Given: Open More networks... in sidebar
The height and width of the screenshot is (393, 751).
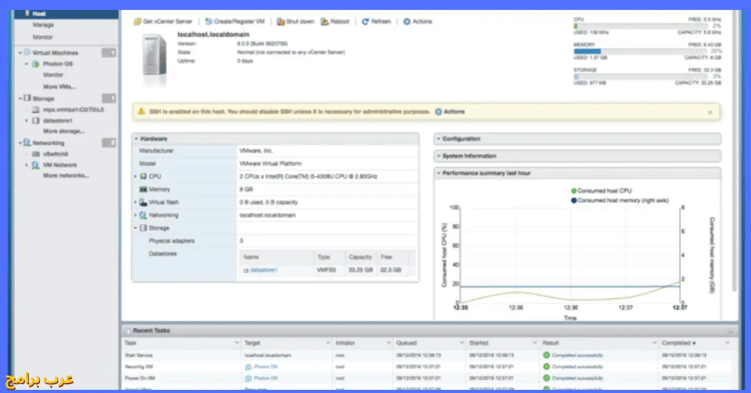Looking at the screenshot, I should [x=66, y=176].
